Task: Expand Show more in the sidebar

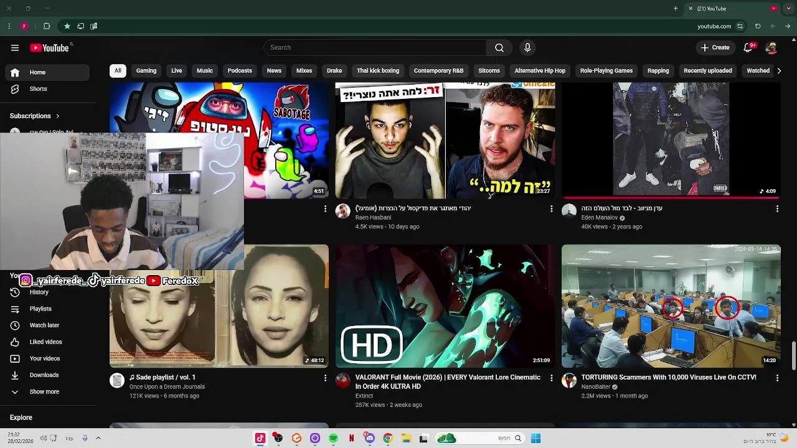Action: click(x=47, y=391)
